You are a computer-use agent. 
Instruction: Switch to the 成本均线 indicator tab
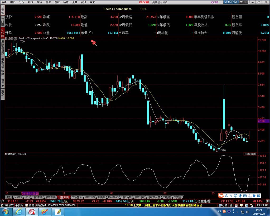coord(139,197)
